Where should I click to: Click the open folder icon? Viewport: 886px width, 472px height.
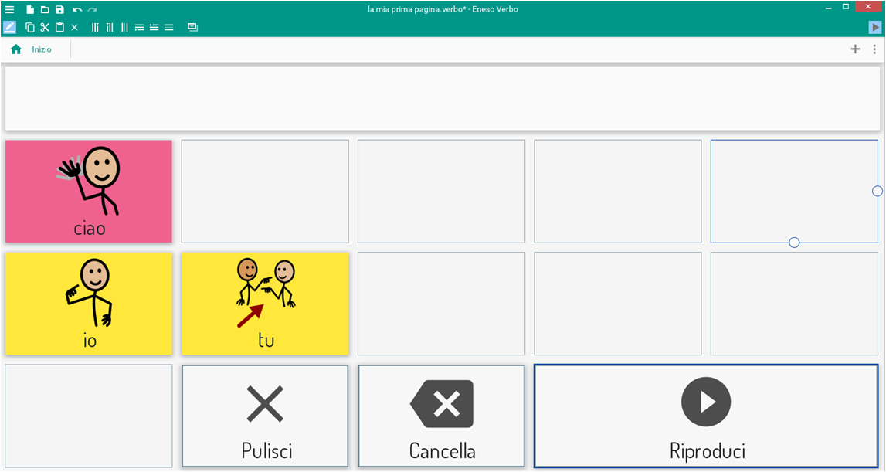(45, 10)
